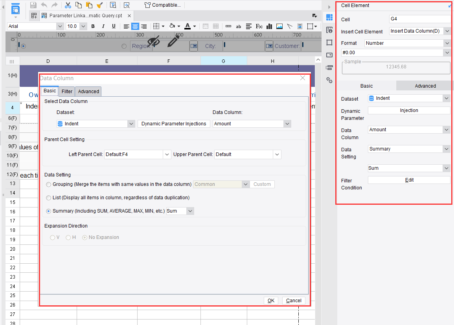
Task: Select the Summary data setting radio button
Action: pyautogui.click(x=48, y=211)
